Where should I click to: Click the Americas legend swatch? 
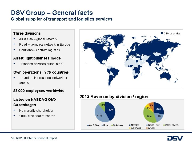coord(130,128)
